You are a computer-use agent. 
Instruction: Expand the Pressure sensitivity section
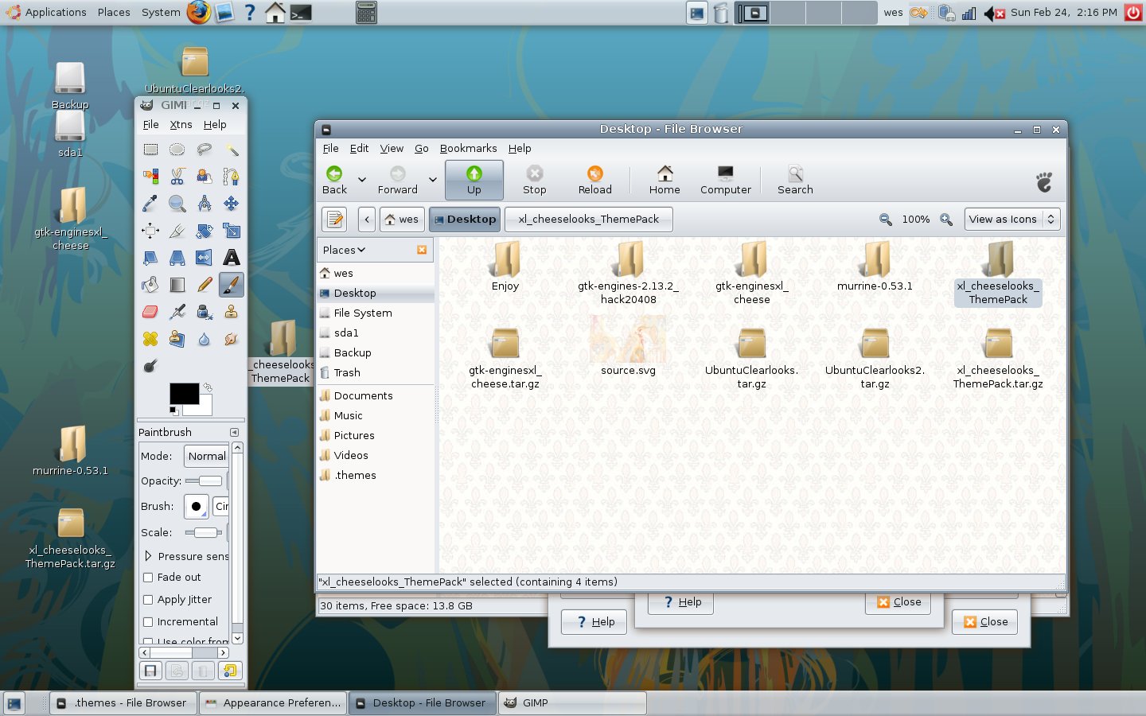[x=148, y=556]
